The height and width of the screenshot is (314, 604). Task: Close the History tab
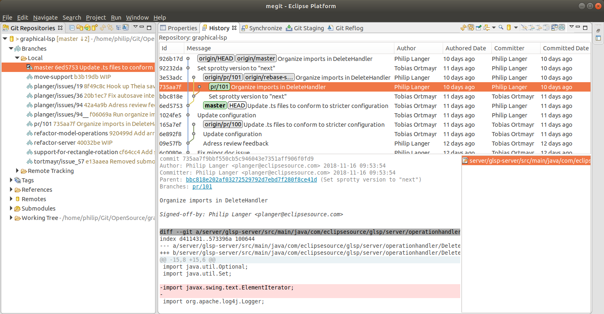234,28
